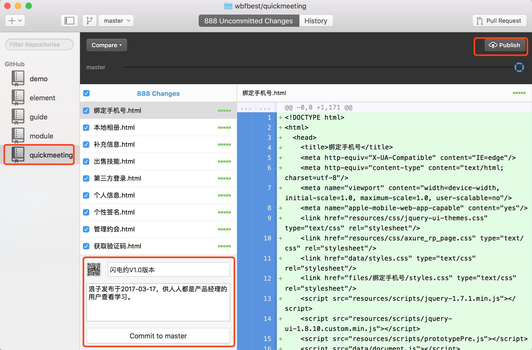The height and width of the screenshot is (350, 532).
Task: Uncheck the 个人信息.html file checkbox
Action: [x=86, y=195]
